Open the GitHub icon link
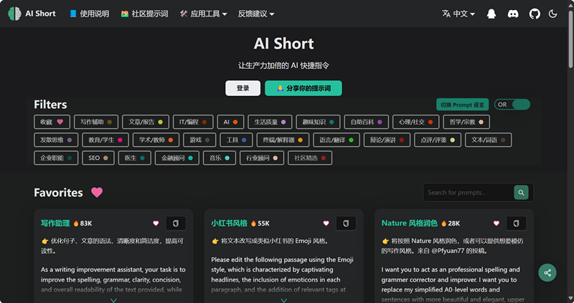Image resolution: width=574 pixels, height=303 pixels. click(x=535, y=14)
